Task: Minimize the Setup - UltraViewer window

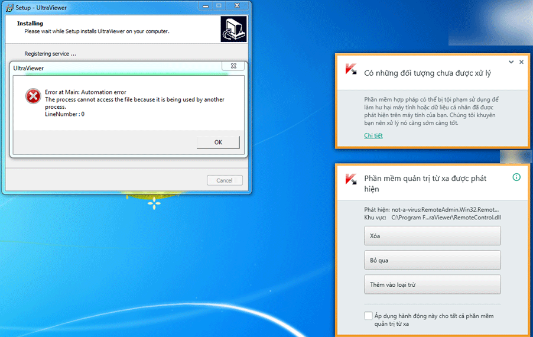Action: [206, 6]
